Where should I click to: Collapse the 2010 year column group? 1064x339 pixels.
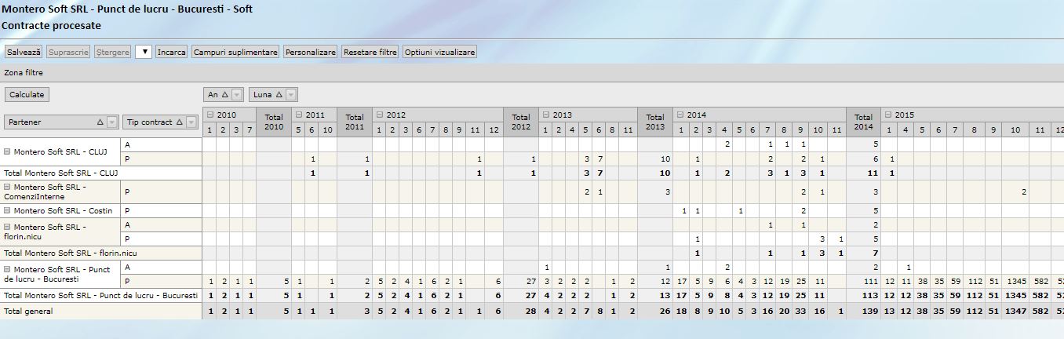click(210, 115)
